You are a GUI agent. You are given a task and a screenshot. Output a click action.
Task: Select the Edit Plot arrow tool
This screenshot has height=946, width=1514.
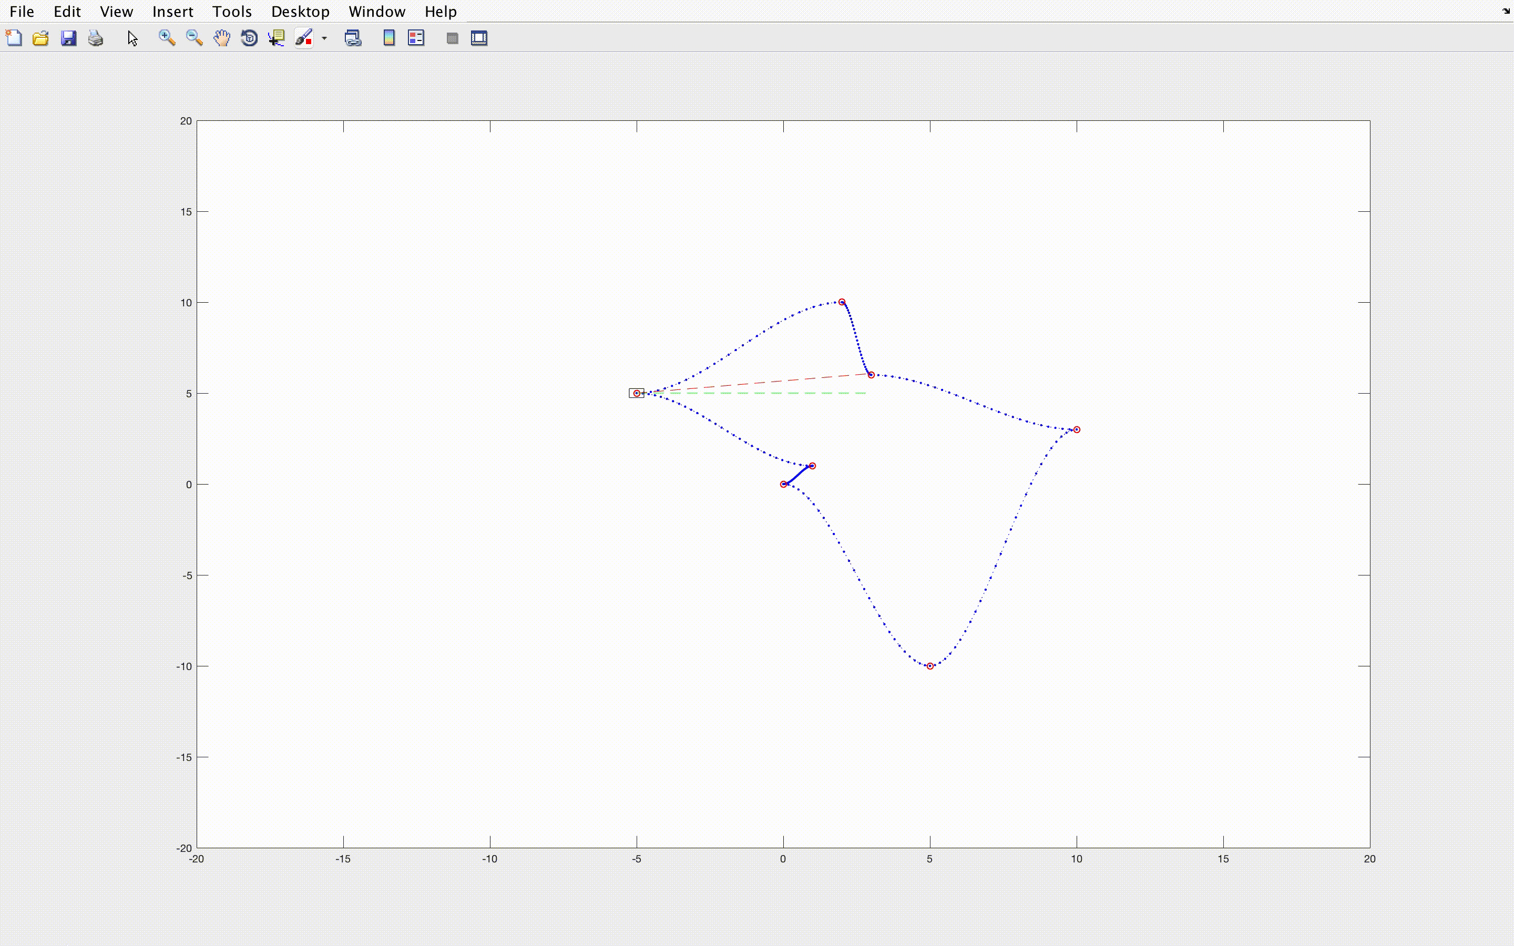click(132, 38)
